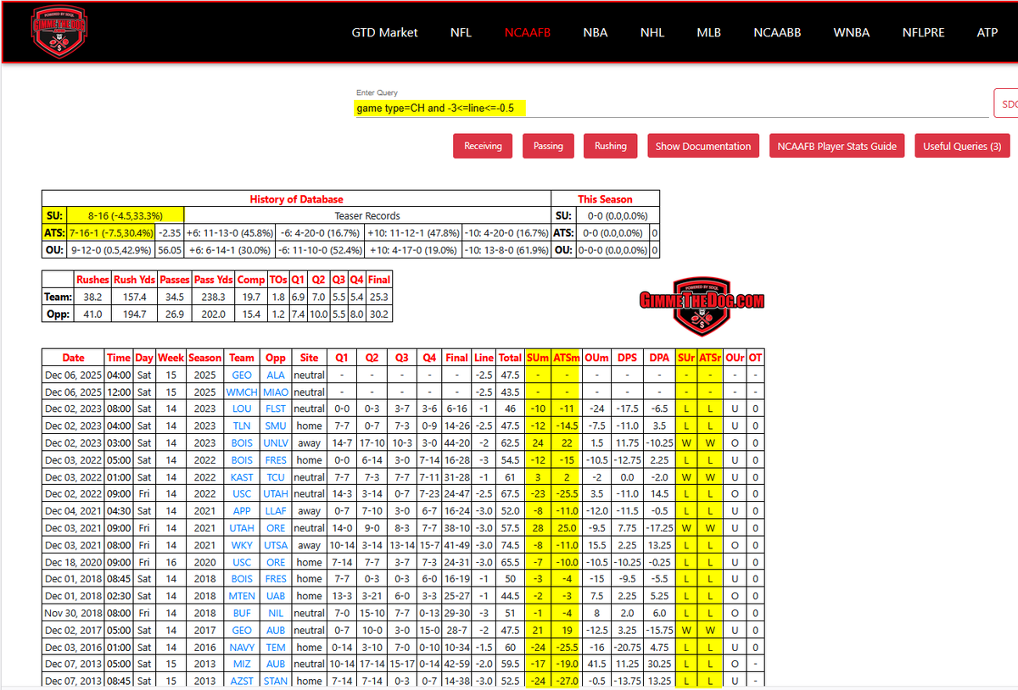Open the GTD Market section
Viewport: 1018px width, 690px height.
(384, 32)
